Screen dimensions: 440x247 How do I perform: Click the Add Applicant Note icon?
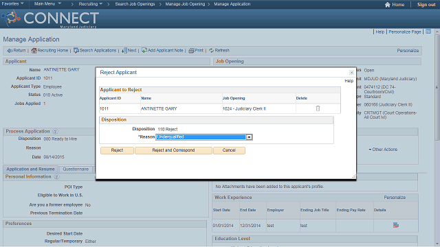[x=144, y=50]
